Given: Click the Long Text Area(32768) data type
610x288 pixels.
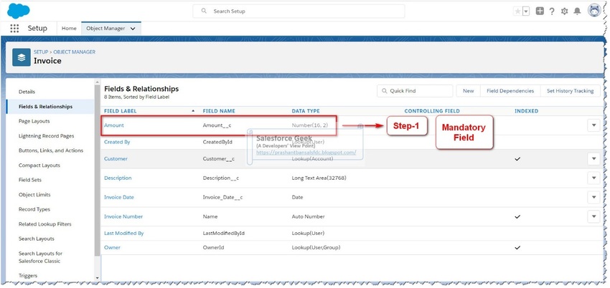Looking at the screenshot, I should (319, 178).
